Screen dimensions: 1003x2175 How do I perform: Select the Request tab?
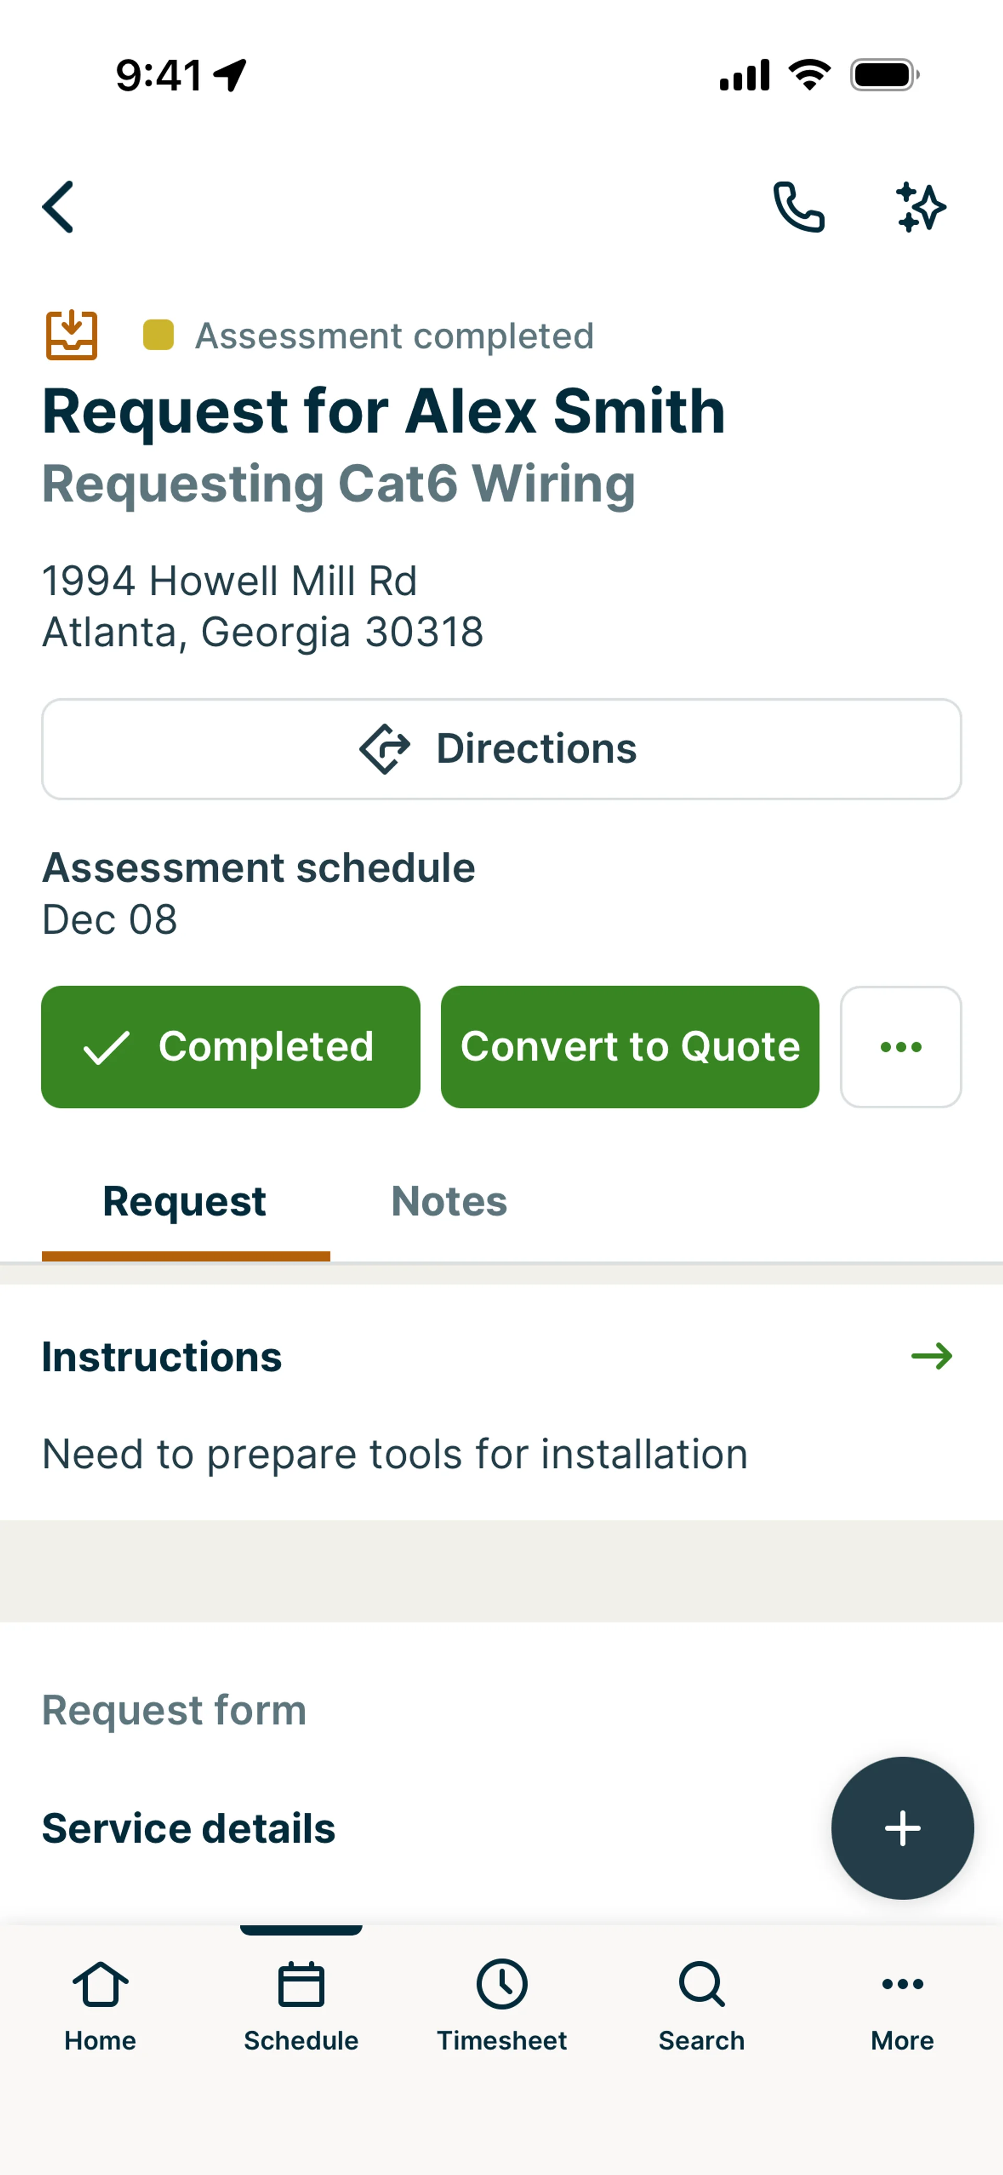coord(185,1201)
